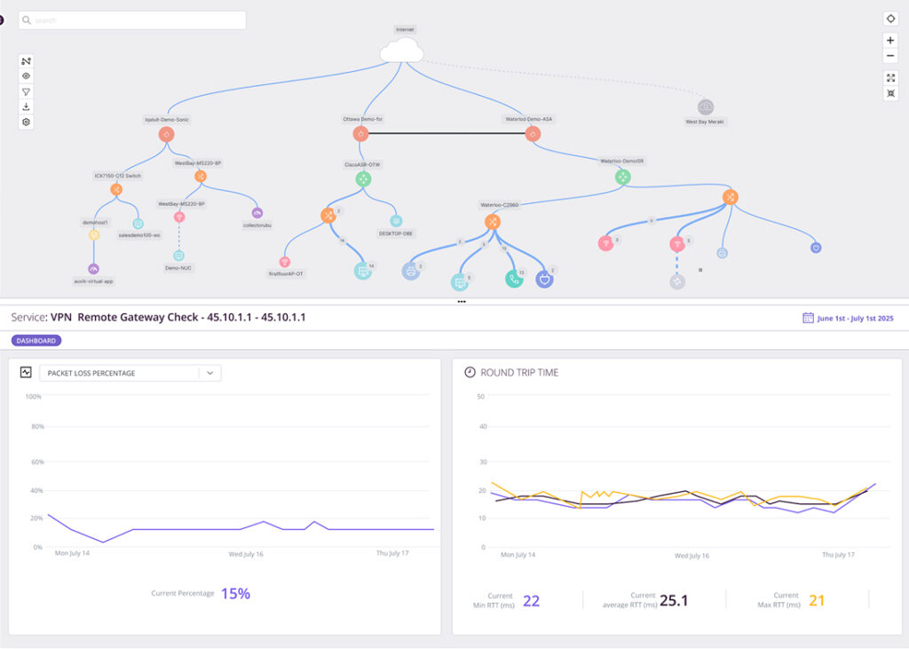Select the Demo-NUC node
The height and width of the screenshot is (649, 909).
178,256
